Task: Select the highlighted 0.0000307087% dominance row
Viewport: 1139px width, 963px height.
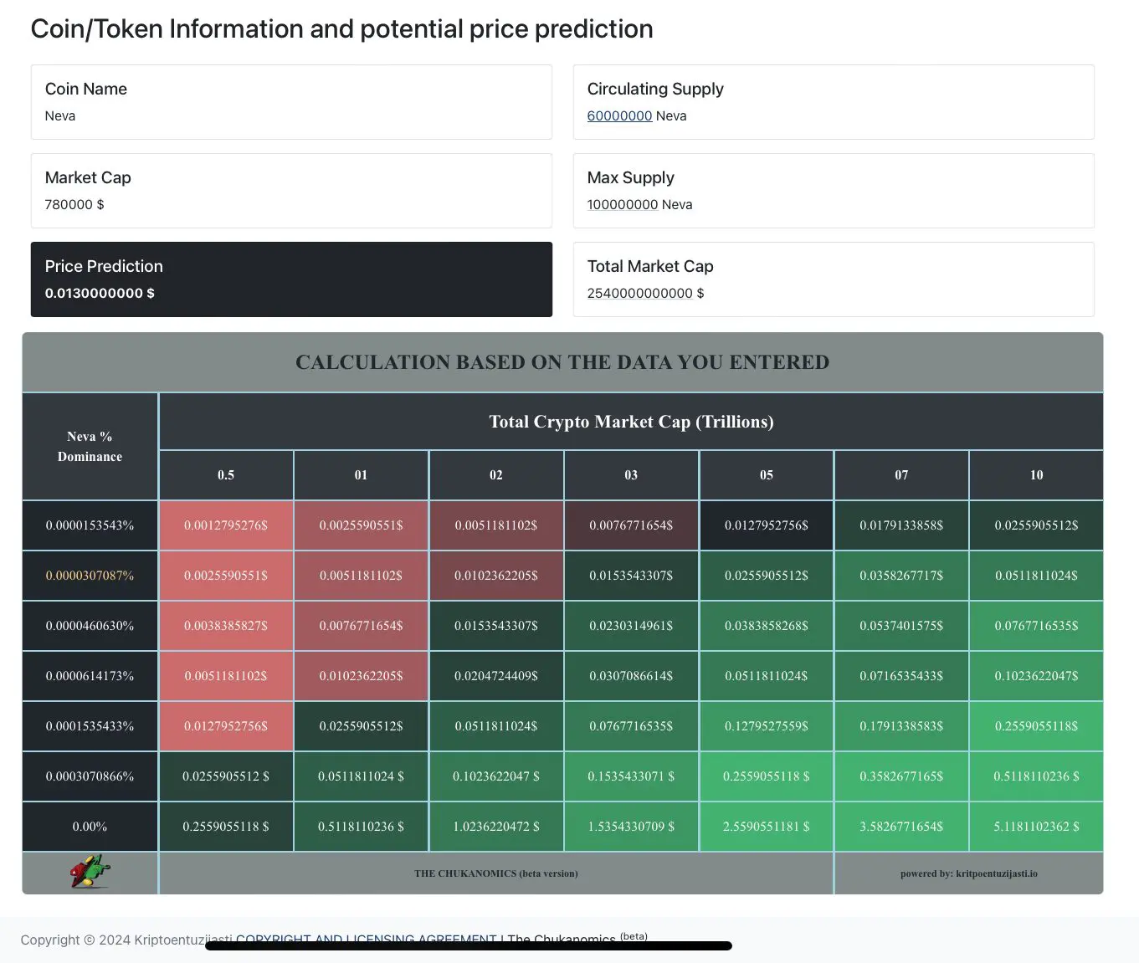Action: coord(90,576)
